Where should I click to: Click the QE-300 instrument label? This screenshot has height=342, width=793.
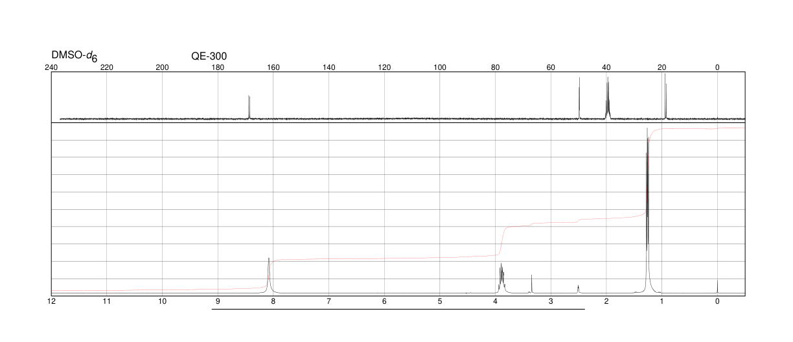[209, 56]
